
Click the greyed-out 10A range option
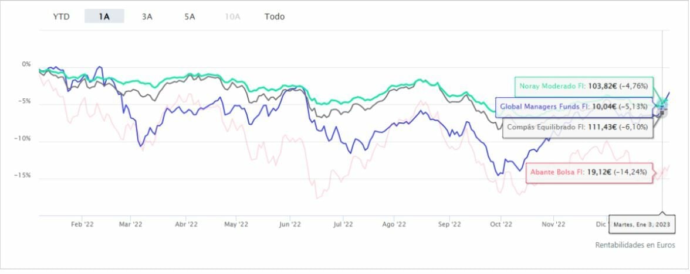232,16
